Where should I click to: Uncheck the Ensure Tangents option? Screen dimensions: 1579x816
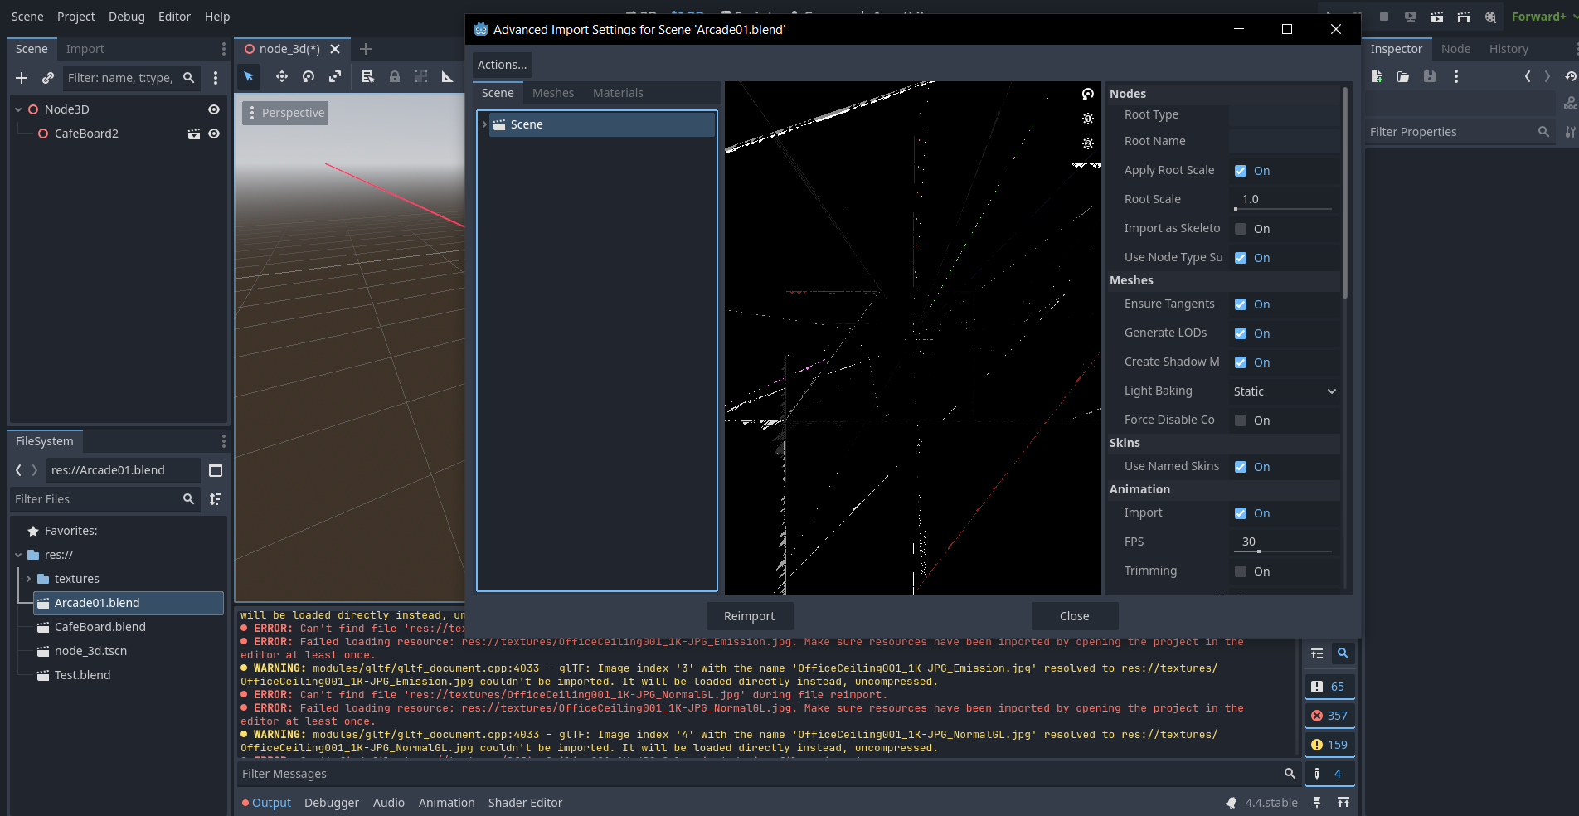(1241, 304)
